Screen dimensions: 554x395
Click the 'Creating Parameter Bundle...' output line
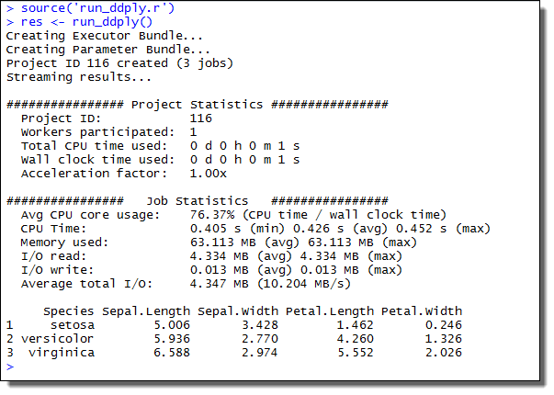108,49
